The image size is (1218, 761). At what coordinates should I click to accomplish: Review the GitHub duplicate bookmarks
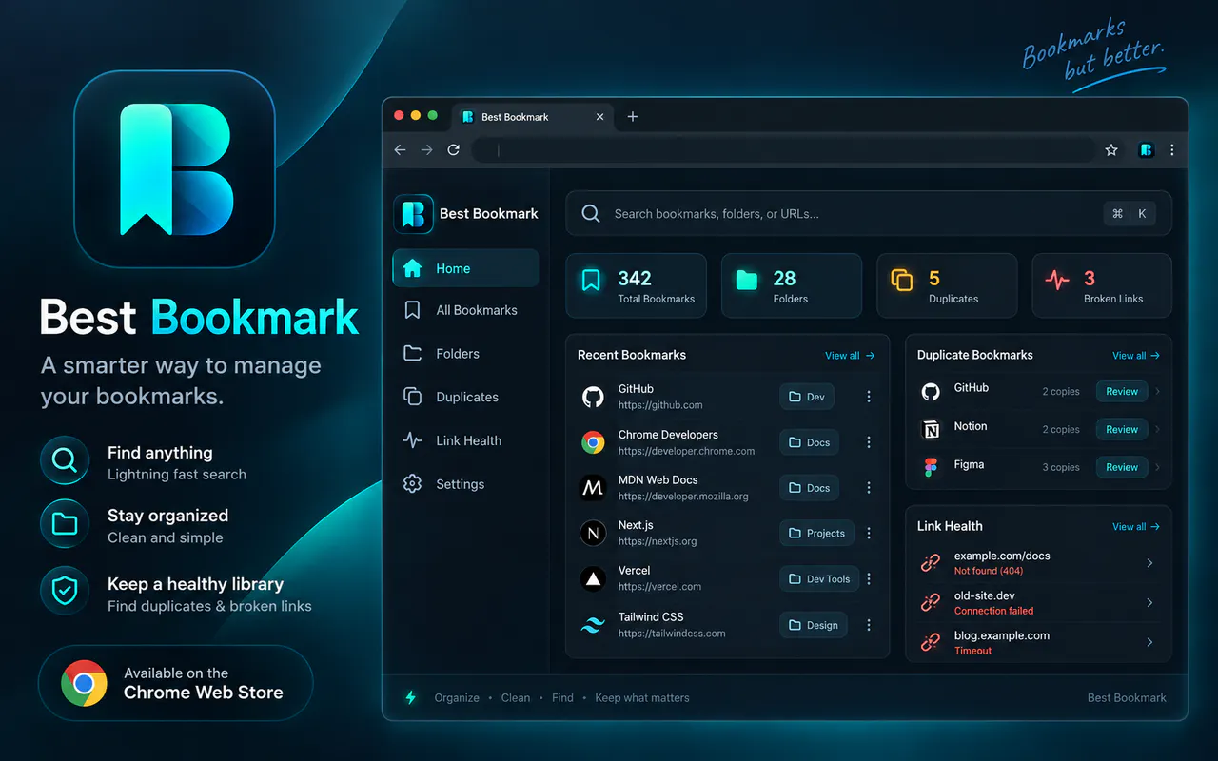click(x=1122, y=391)
